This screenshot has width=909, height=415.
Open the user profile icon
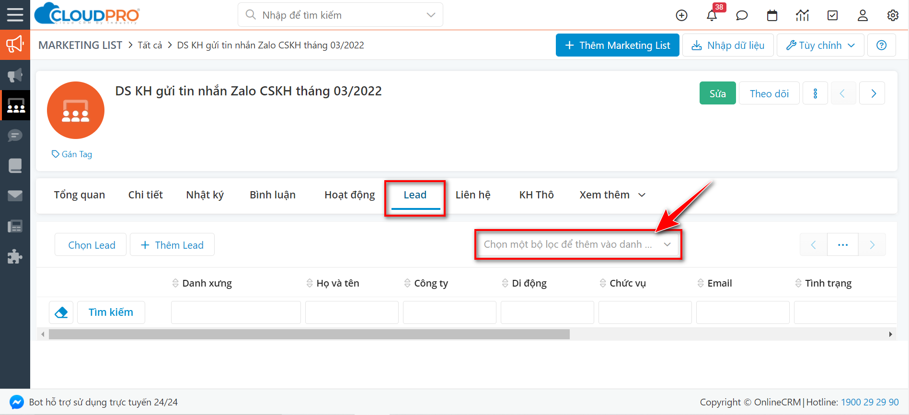[x=863, y=15]
